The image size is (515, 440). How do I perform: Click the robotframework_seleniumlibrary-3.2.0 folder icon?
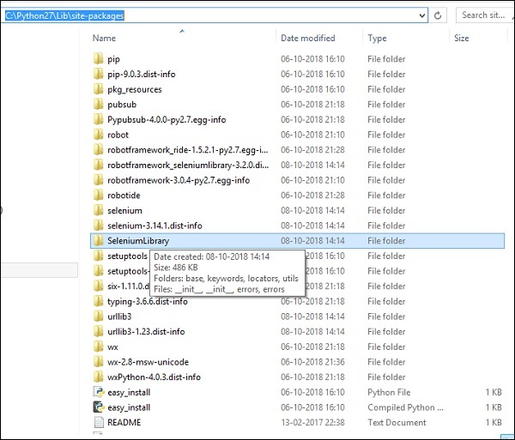pos(98,165)
